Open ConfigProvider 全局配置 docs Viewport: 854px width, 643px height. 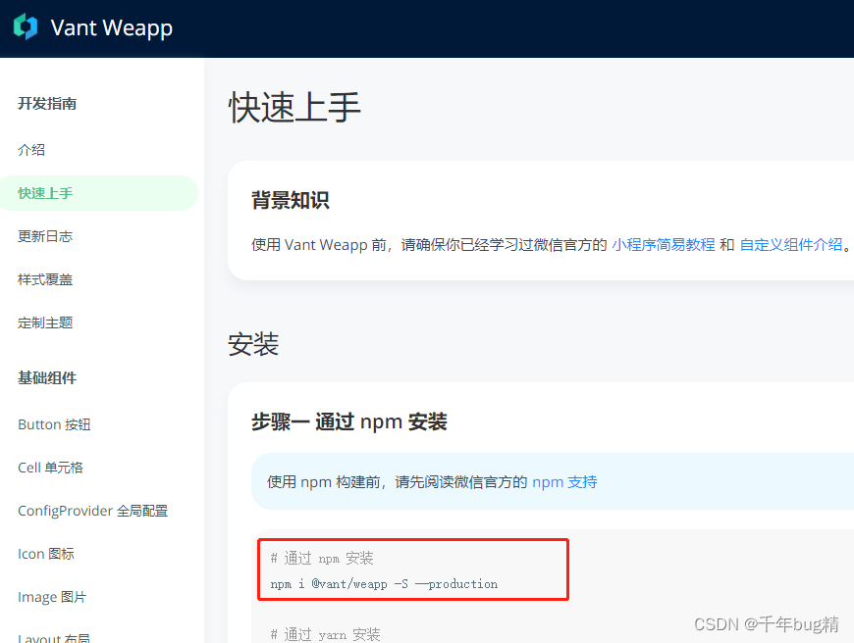click(x=92, y=510)
